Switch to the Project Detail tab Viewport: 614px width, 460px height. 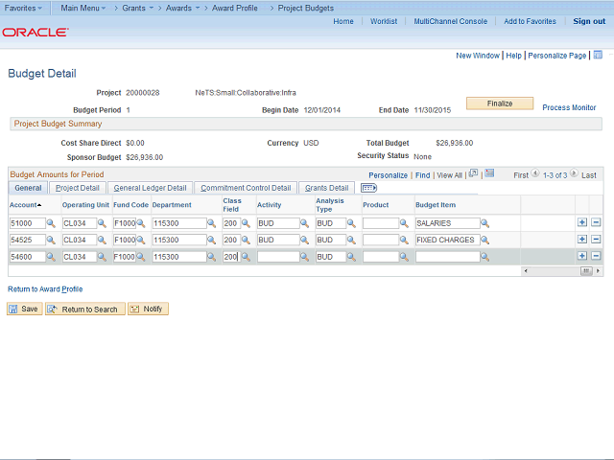[77, 188]
